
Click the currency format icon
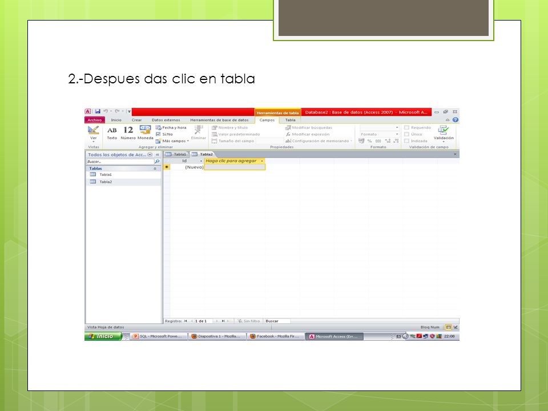coord(361,141)
